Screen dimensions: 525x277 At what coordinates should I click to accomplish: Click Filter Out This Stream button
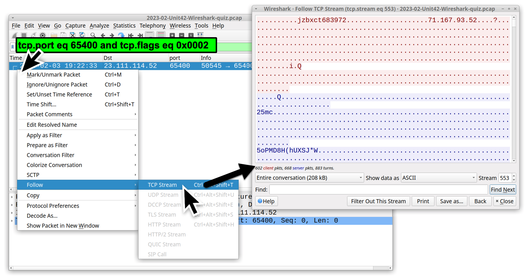coord(378,201)
